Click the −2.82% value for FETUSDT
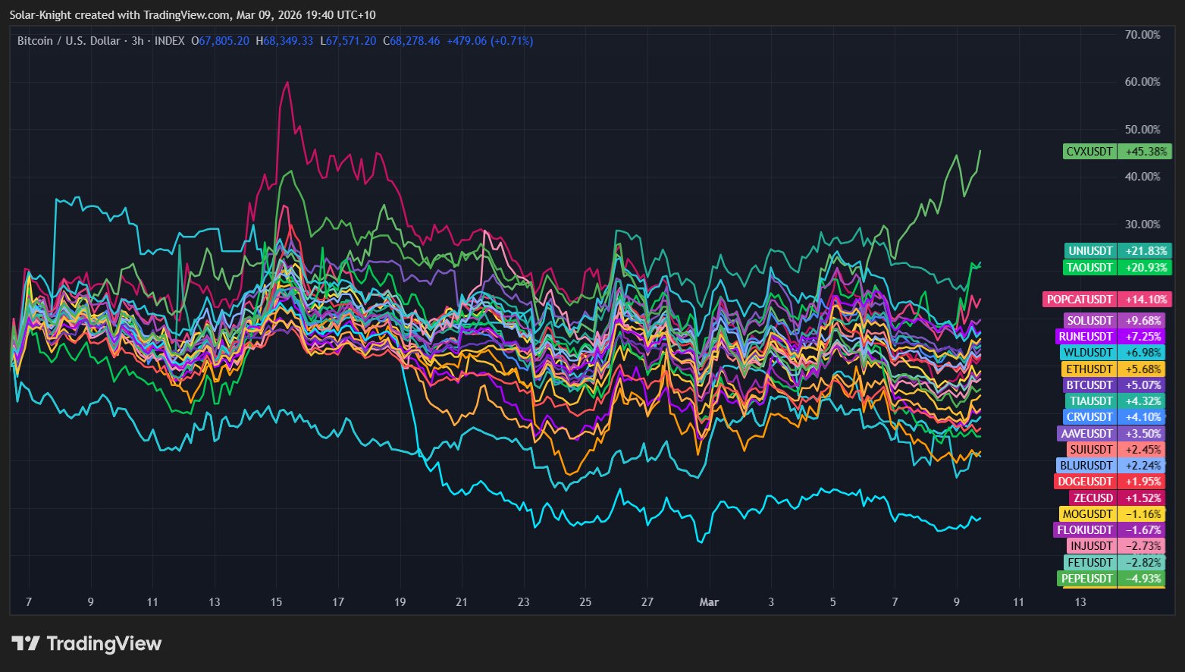This screenshot has width=1185, height=672. point(1143,563)
